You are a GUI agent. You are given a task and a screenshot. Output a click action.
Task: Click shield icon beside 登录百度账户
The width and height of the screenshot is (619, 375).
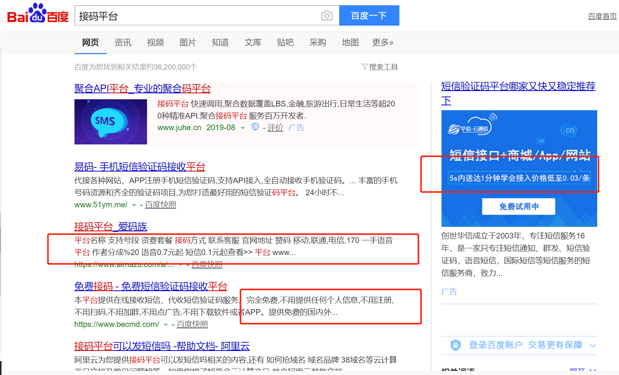point(455,345)
